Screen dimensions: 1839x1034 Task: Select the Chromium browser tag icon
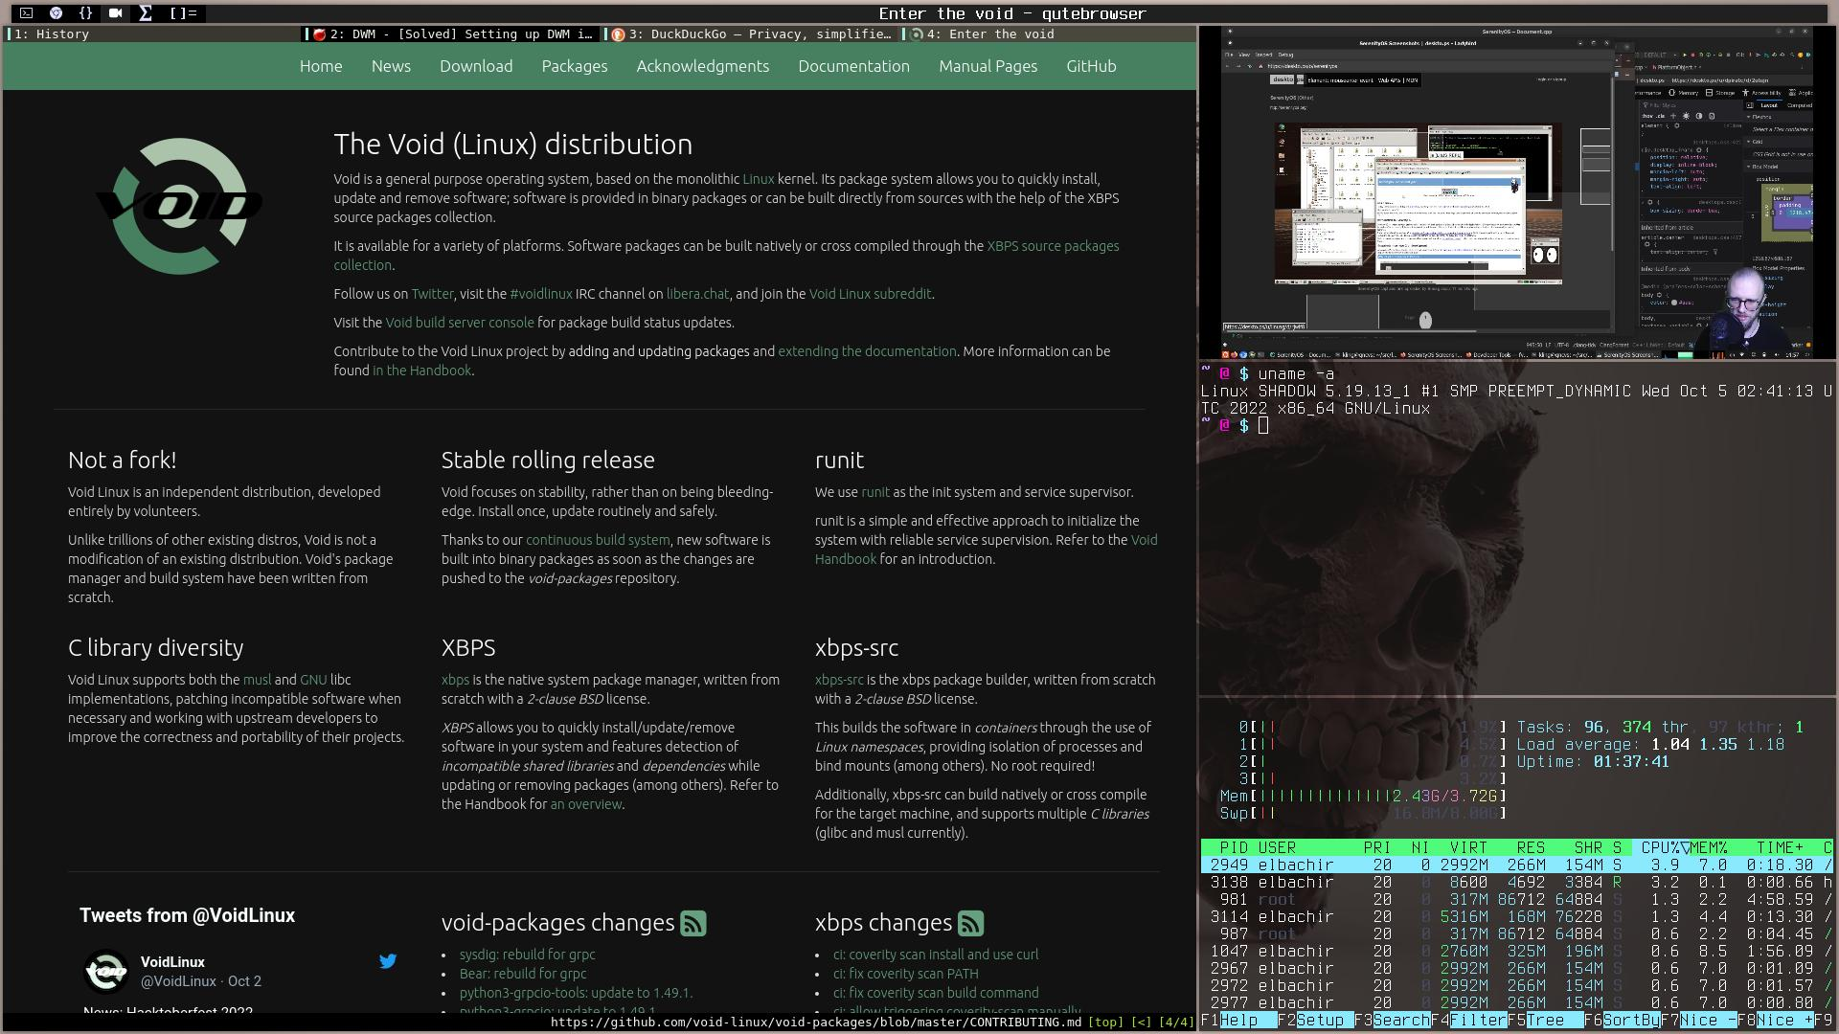pyautogui.click(x=56, y=13)
